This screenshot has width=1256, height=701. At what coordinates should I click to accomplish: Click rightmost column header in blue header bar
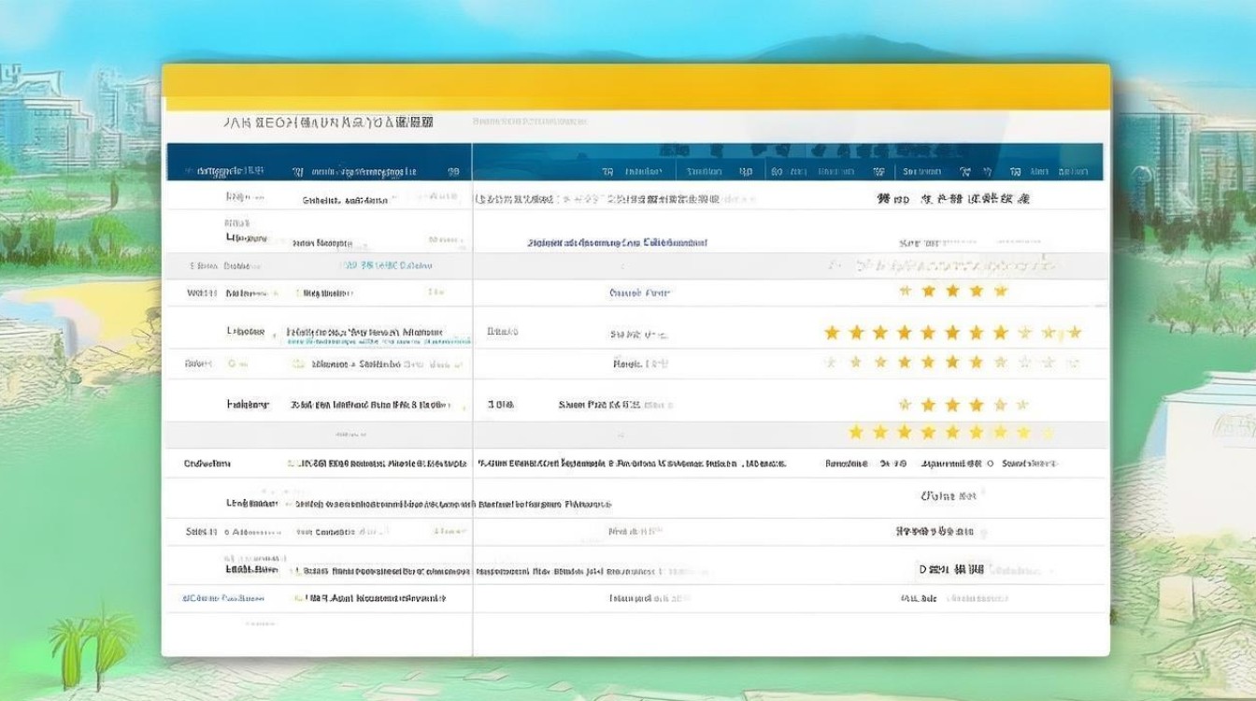click(x=1059, y=172)
